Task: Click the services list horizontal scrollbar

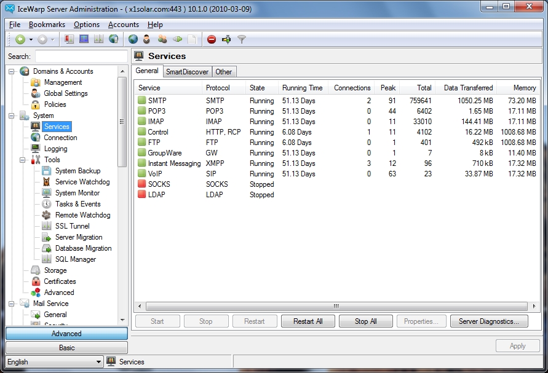Action: (336, 306)
